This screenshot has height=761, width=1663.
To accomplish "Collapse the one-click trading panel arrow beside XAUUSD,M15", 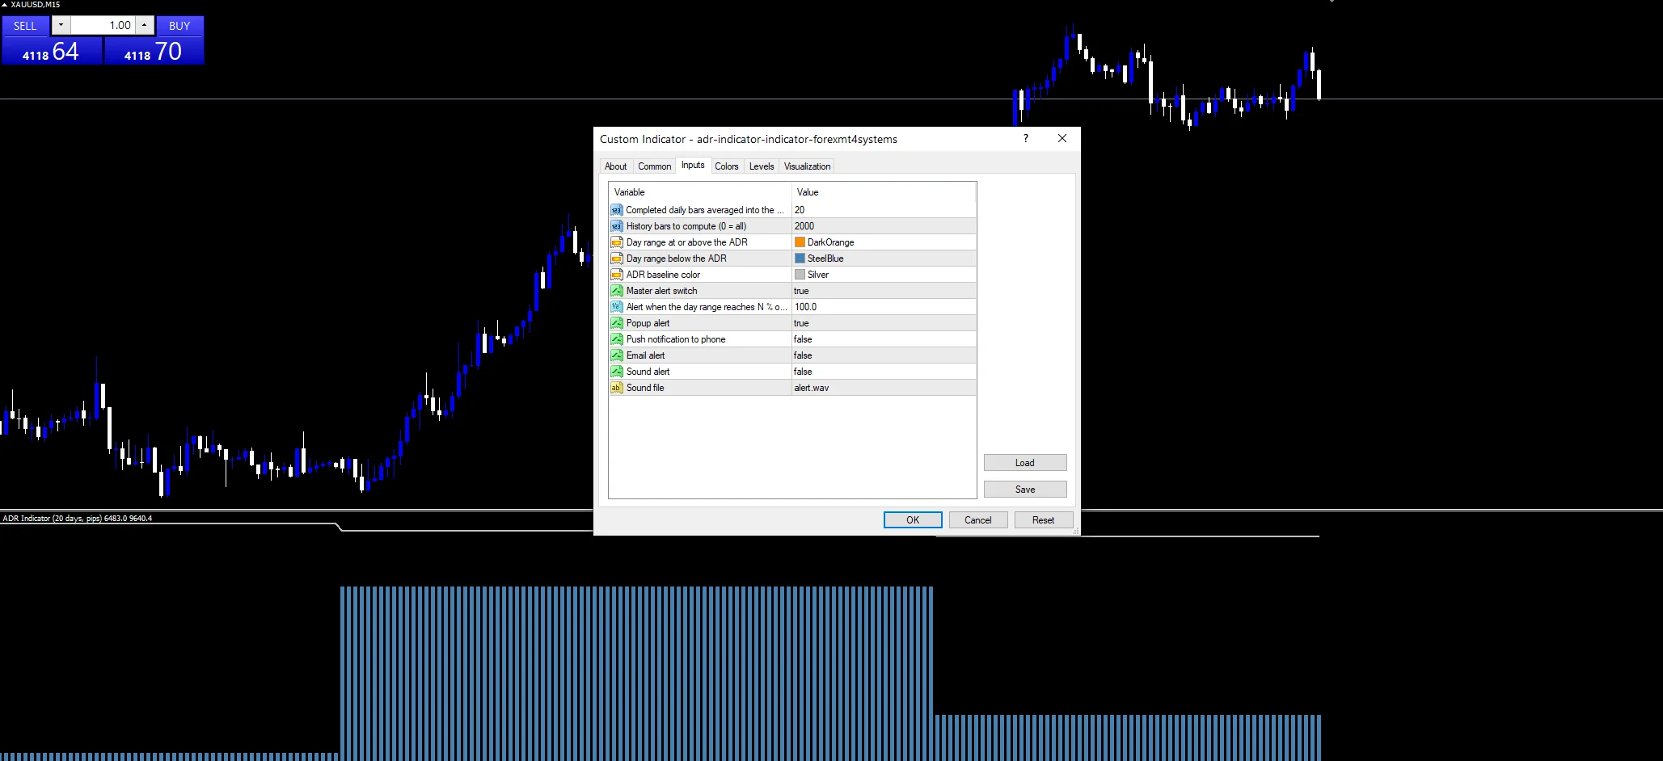I will tap(4, 5).
